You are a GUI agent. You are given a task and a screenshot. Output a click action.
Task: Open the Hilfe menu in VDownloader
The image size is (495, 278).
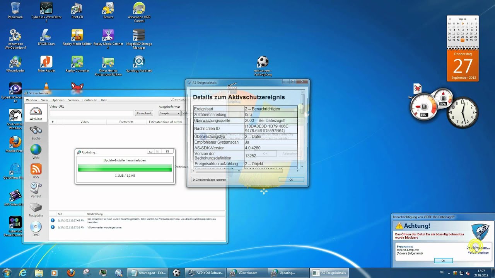point(104,100)
